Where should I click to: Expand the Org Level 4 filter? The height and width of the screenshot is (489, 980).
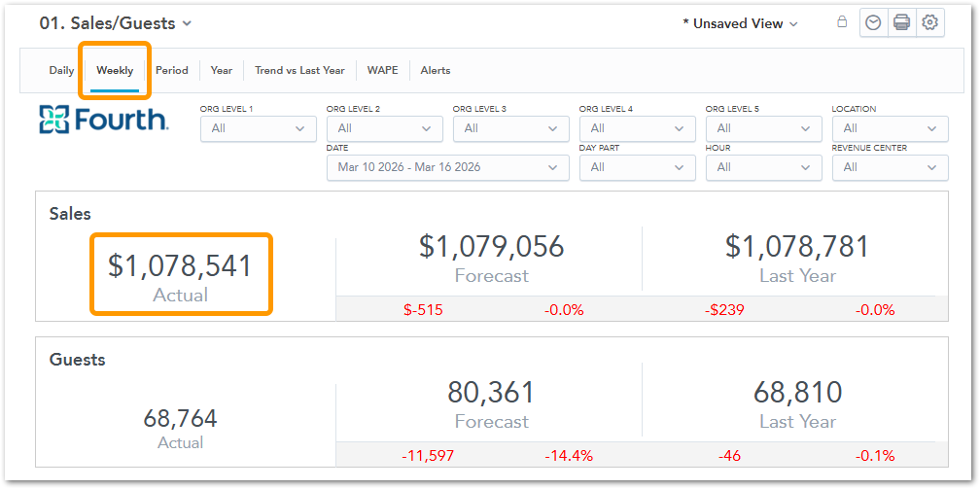click(x=637, y=128)
